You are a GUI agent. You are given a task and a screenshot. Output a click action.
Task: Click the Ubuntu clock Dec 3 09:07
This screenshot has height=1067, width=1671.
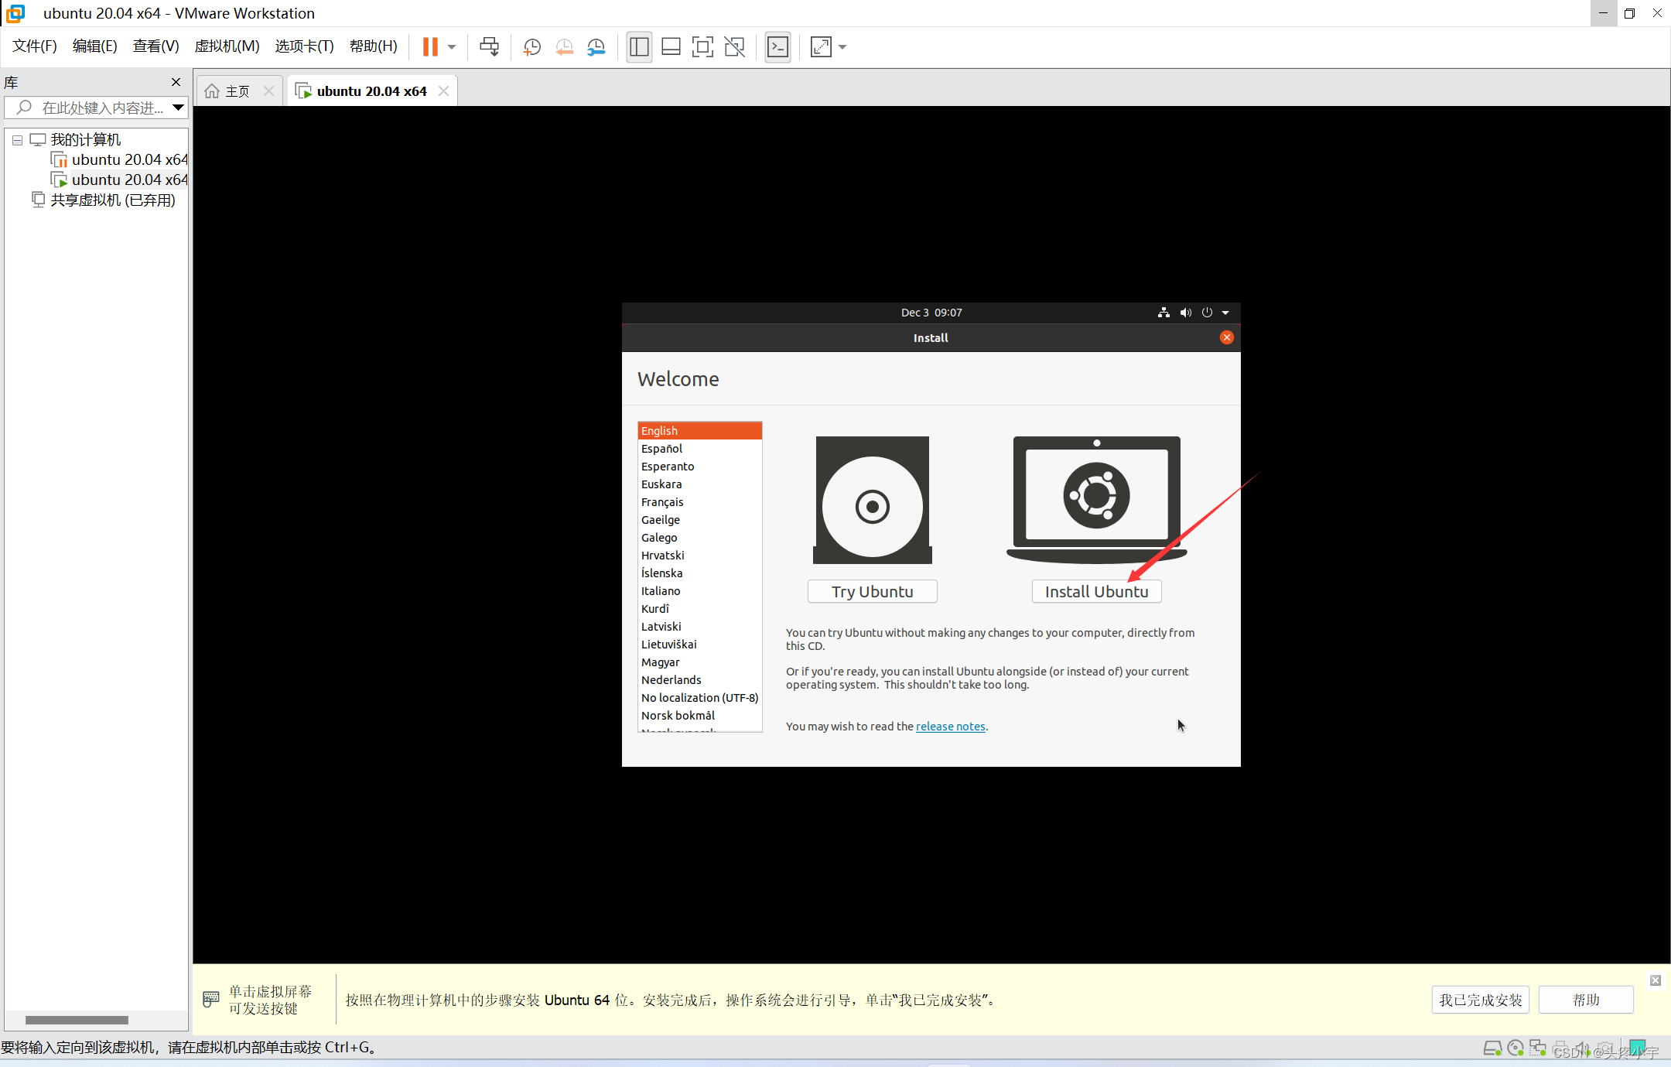931,313
